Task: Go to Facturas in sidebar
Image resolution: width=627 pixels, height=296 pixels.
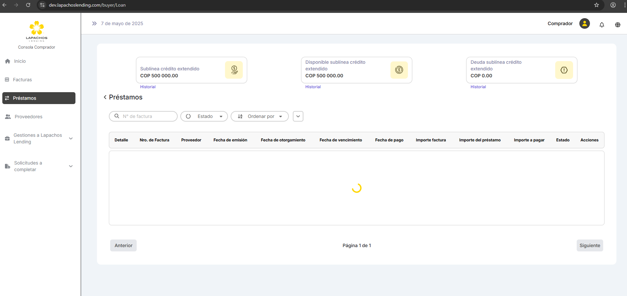Action: [22, 80]
